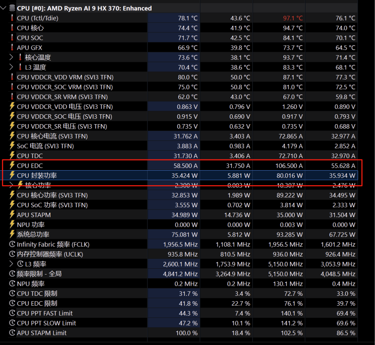The width and height of the screenshot is (375, 345).
Task: Select the CPU PPT FAST Limit row
Action: [x=179, y=313]
